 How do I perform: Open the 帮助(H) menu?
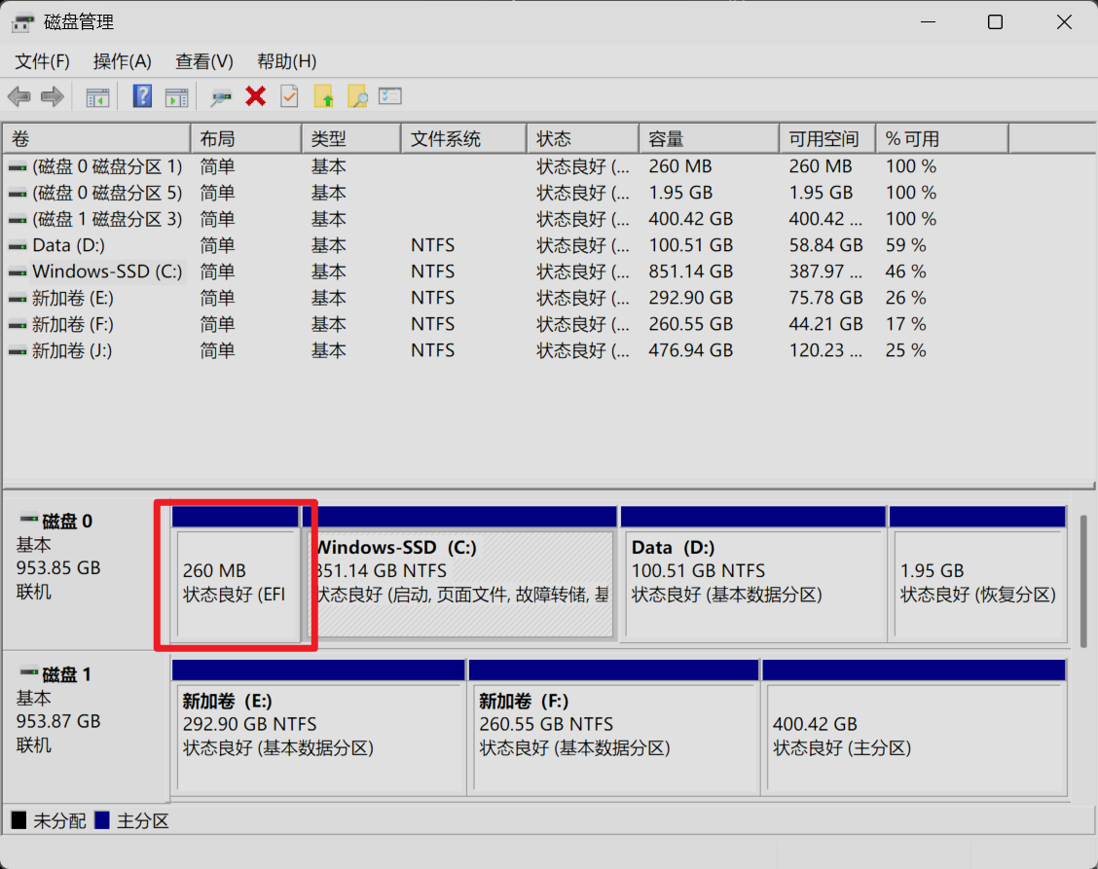(286, 61)
